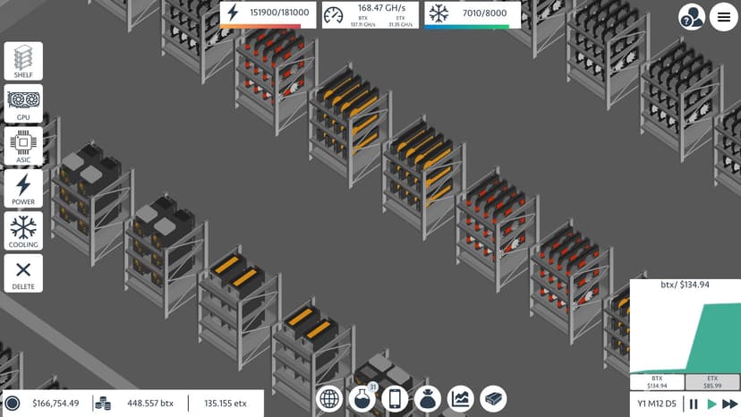
Task: Switch price chart to BTX tab
Action: [658, 382]
